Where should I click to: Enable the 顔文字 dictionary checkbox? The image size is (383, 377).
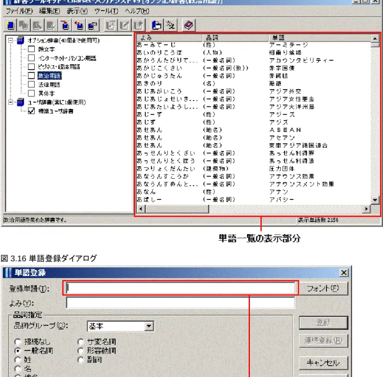tap(32, 49)
